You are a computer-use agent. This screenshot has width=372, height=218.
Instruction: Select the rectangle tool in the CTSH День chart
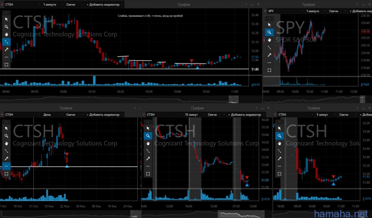7,174
